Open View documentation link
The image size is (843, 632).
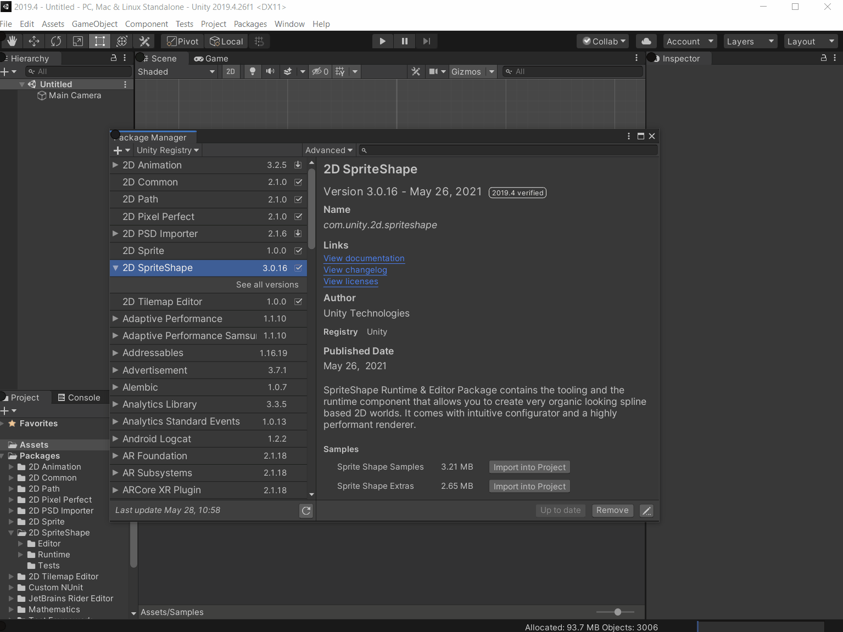364,258
